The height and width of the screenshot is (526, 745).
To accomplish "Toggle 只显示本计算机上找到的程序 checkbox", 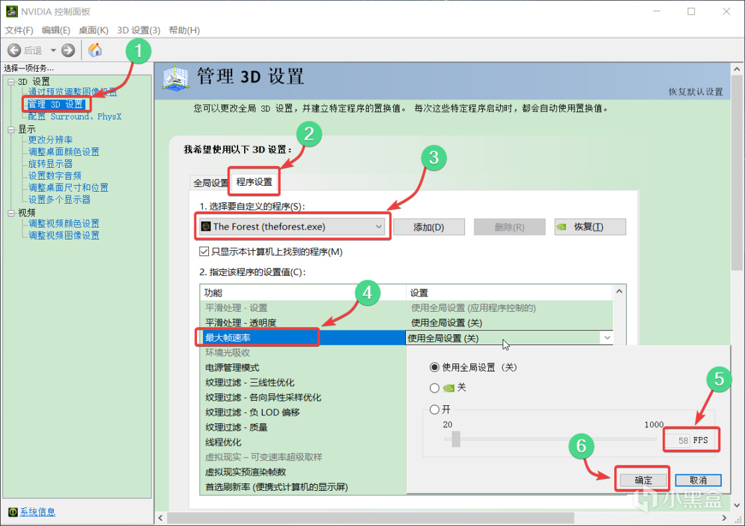I will pos(204,251).
